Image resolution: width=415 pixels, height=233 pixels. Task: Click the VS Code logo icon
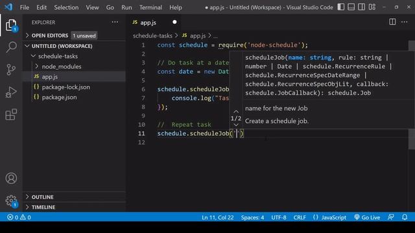coord(8,7)
